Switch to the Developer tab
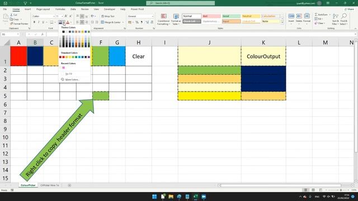 pyautogui.click(x=110, y=9)
